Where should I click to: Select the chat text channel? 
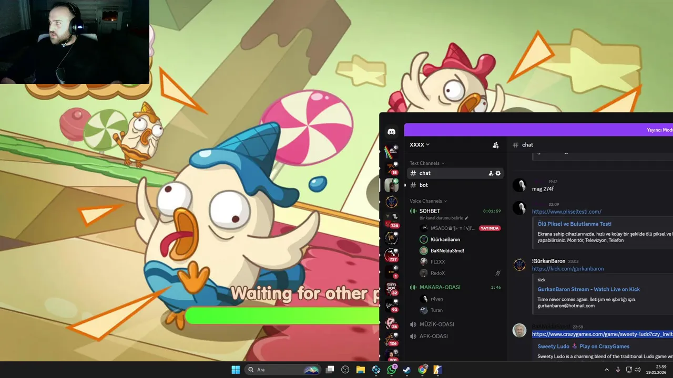(455, 173)
